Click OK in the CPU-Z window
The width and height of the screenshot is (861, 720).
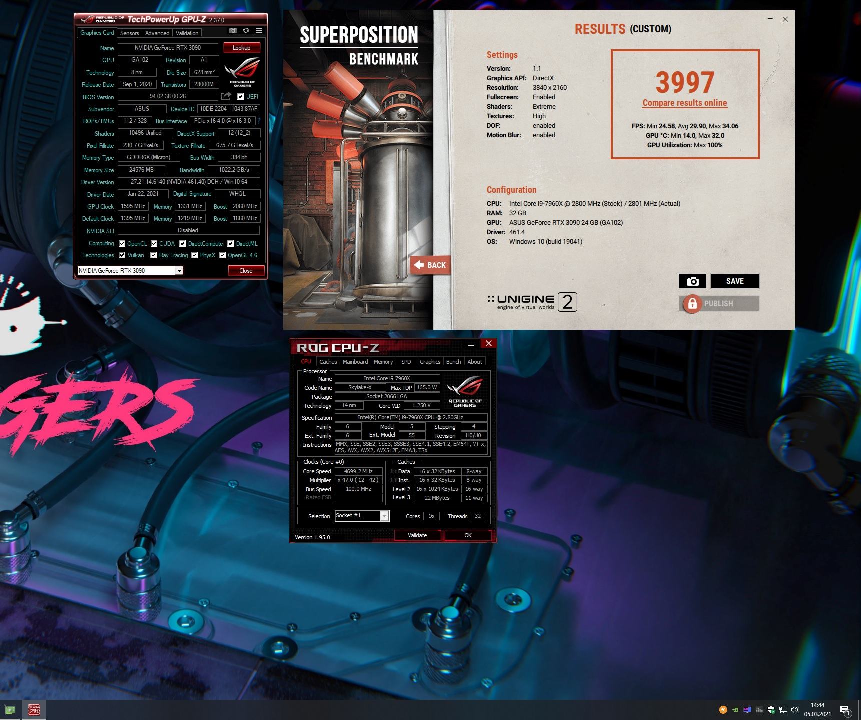click(468, 535)
